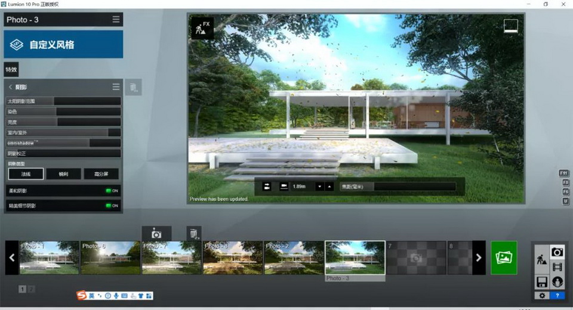Toggle the 精美细节阴影 fine detail shadow switch

coord(112,206)
